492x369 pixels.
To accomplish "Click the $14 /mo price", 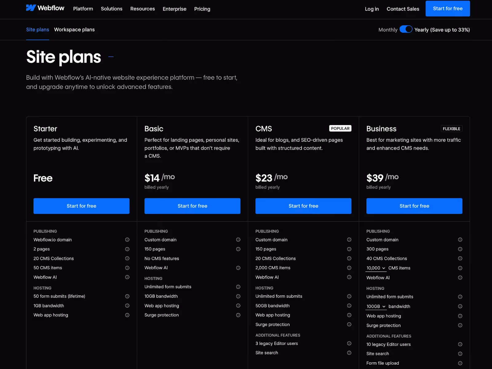I will (x=160, y=178).
